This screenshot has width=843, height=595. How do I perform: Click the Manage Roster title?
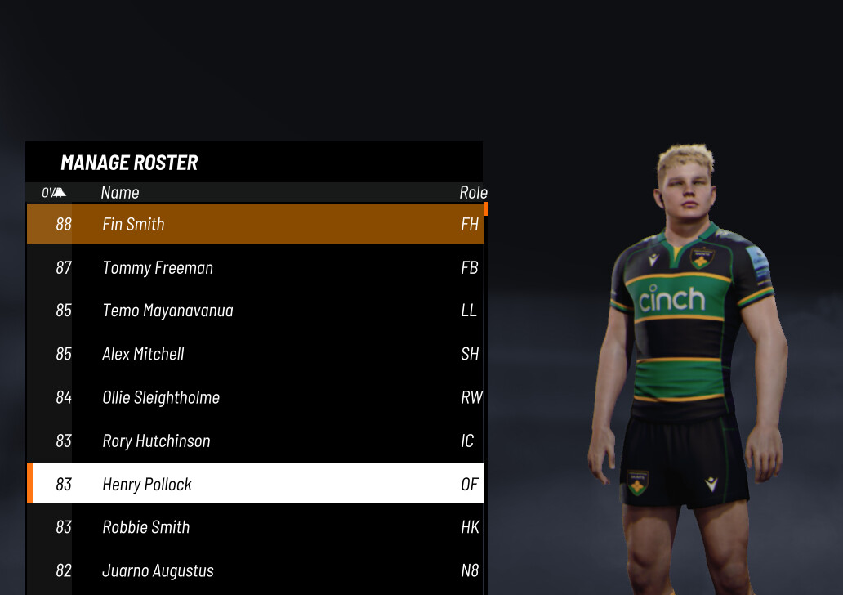click(129, 163)
